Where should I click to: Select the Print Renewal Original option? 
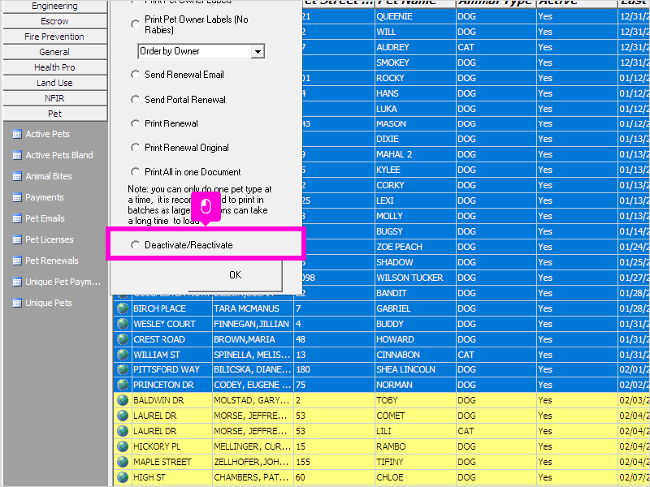point(135,148)
